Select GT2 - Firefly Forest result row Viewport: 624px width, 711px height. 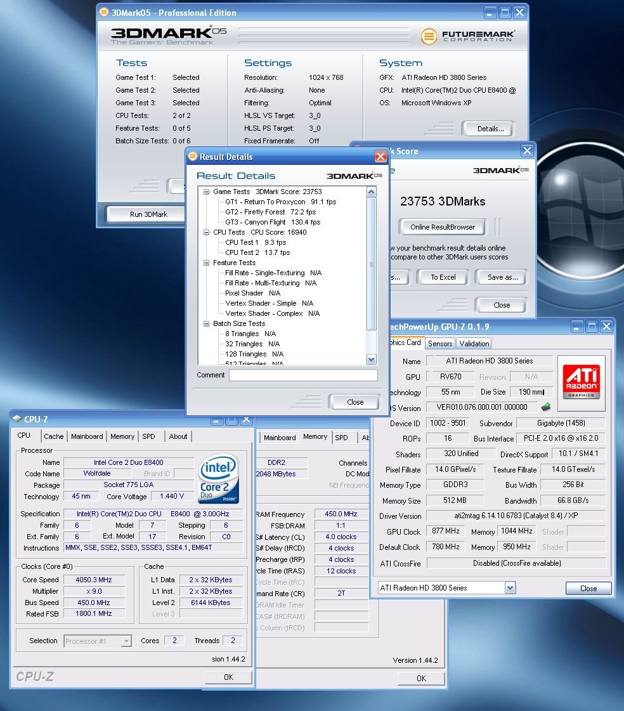pyautogui.click(x=271, y=212)
